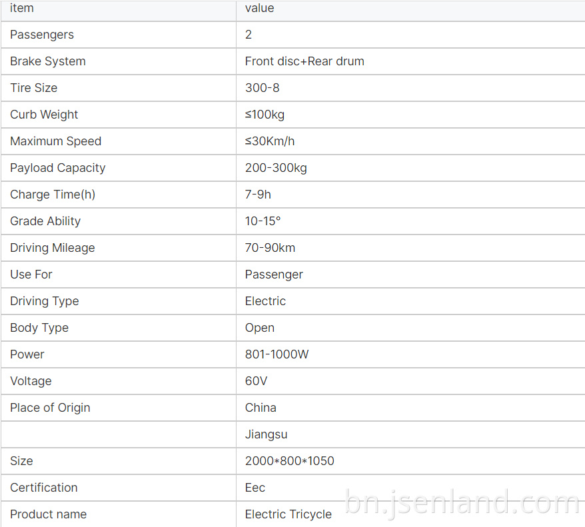This screenshot has width=585, height=527.
Task: Click the Payload Capacity 200-300kg cell
Action: click(x=410, y=168)
